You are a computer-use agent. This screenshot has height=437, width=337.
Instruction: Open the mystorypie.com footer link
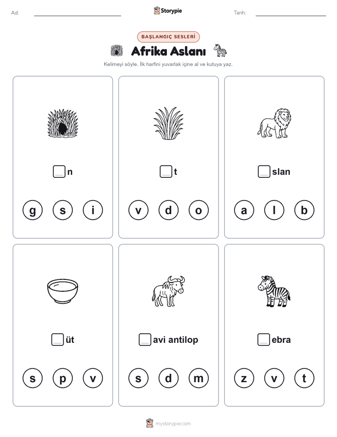point(168,423)
